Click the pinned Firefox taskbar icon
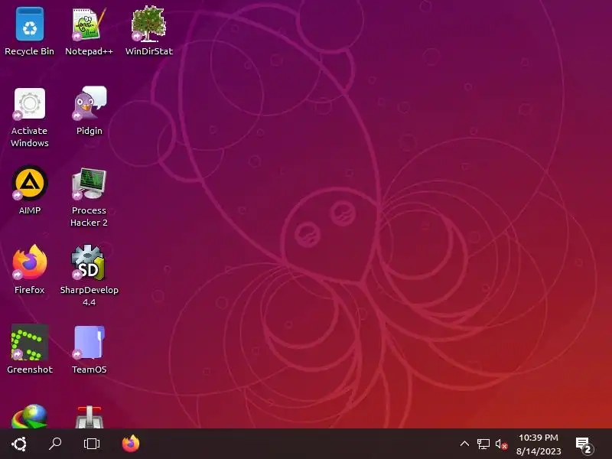612x459 pixels. coord(130,444)
